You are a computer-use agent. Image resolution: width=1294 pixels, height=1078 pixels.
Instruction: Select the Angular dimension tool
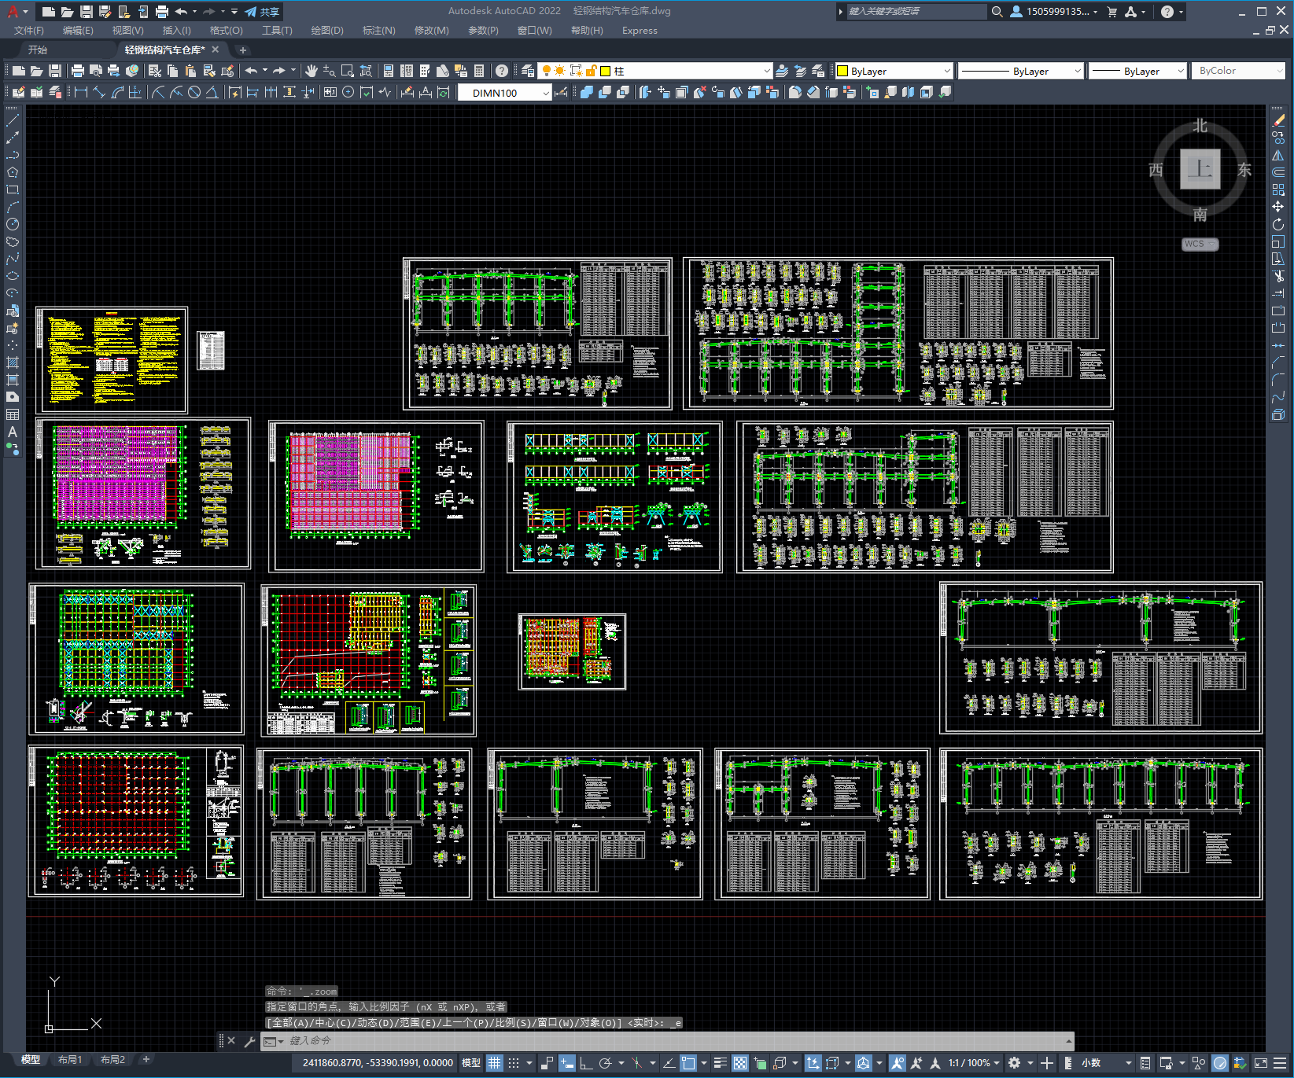(x=212, y=93)
